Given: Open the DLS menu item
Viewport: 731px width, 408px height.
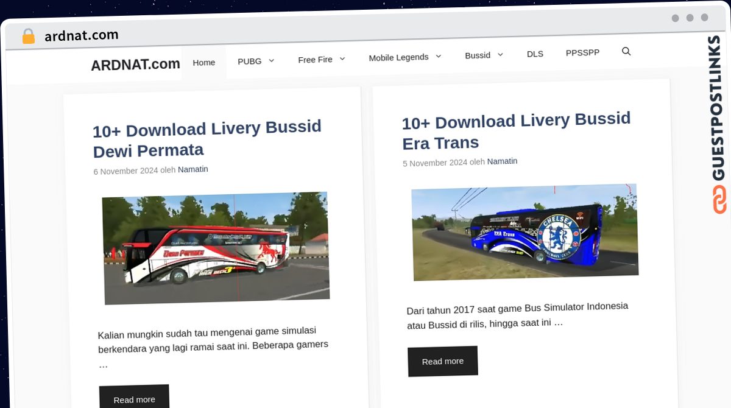Looking at the screenshot, I should tap(535, 54).
